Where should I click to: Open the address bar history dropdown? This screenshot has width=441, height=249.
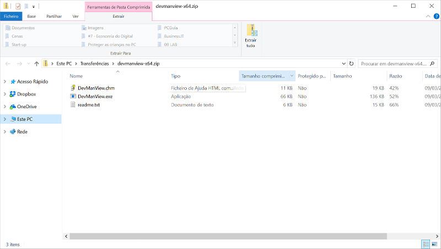pos(343,63)
